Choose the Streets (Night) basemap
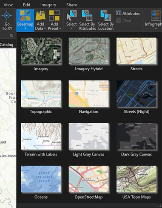Viewport: 162px width, 208px height. point(136,94)
